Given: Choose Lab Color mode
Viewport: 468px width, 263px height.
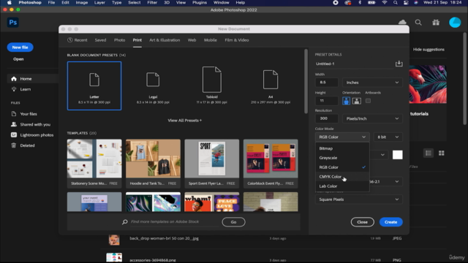Looking at the screenshot, I should [342, 186].
